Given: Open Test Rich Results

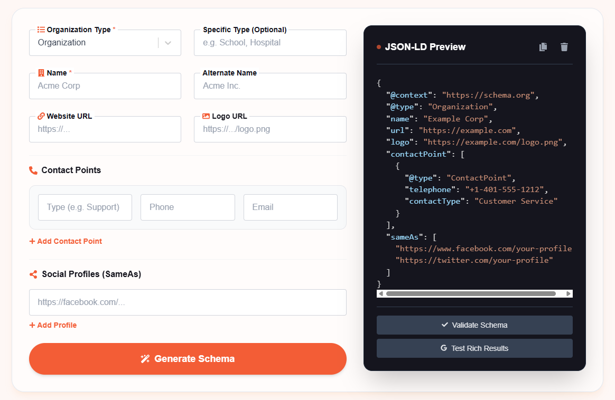Looking at the screenshot, I should (474, 348).
